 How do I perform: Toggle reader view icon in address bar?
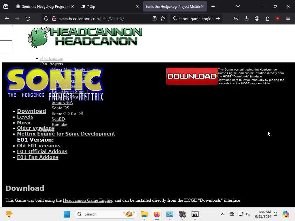click(x=155, y=19)
